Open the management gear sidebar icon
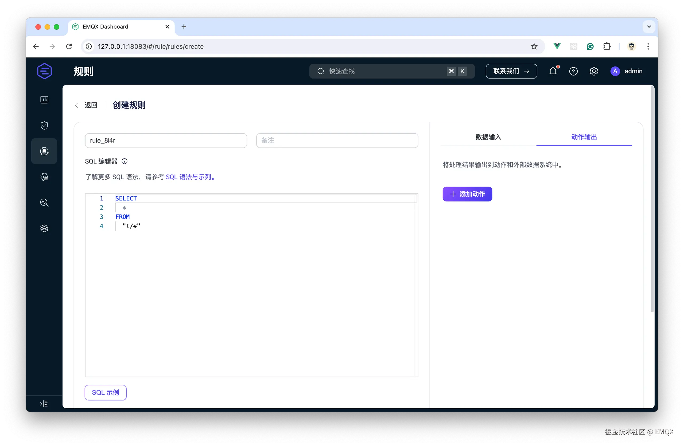Screen dimensions: 684x446 pyautogui.click(x=44, y=177)
